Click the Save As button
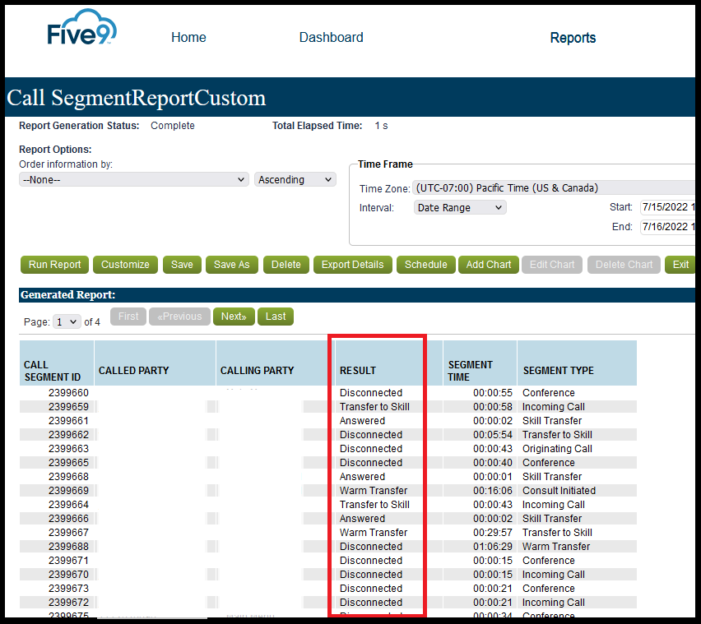Screen dimensions: 701x624 (x=231, y=265)
